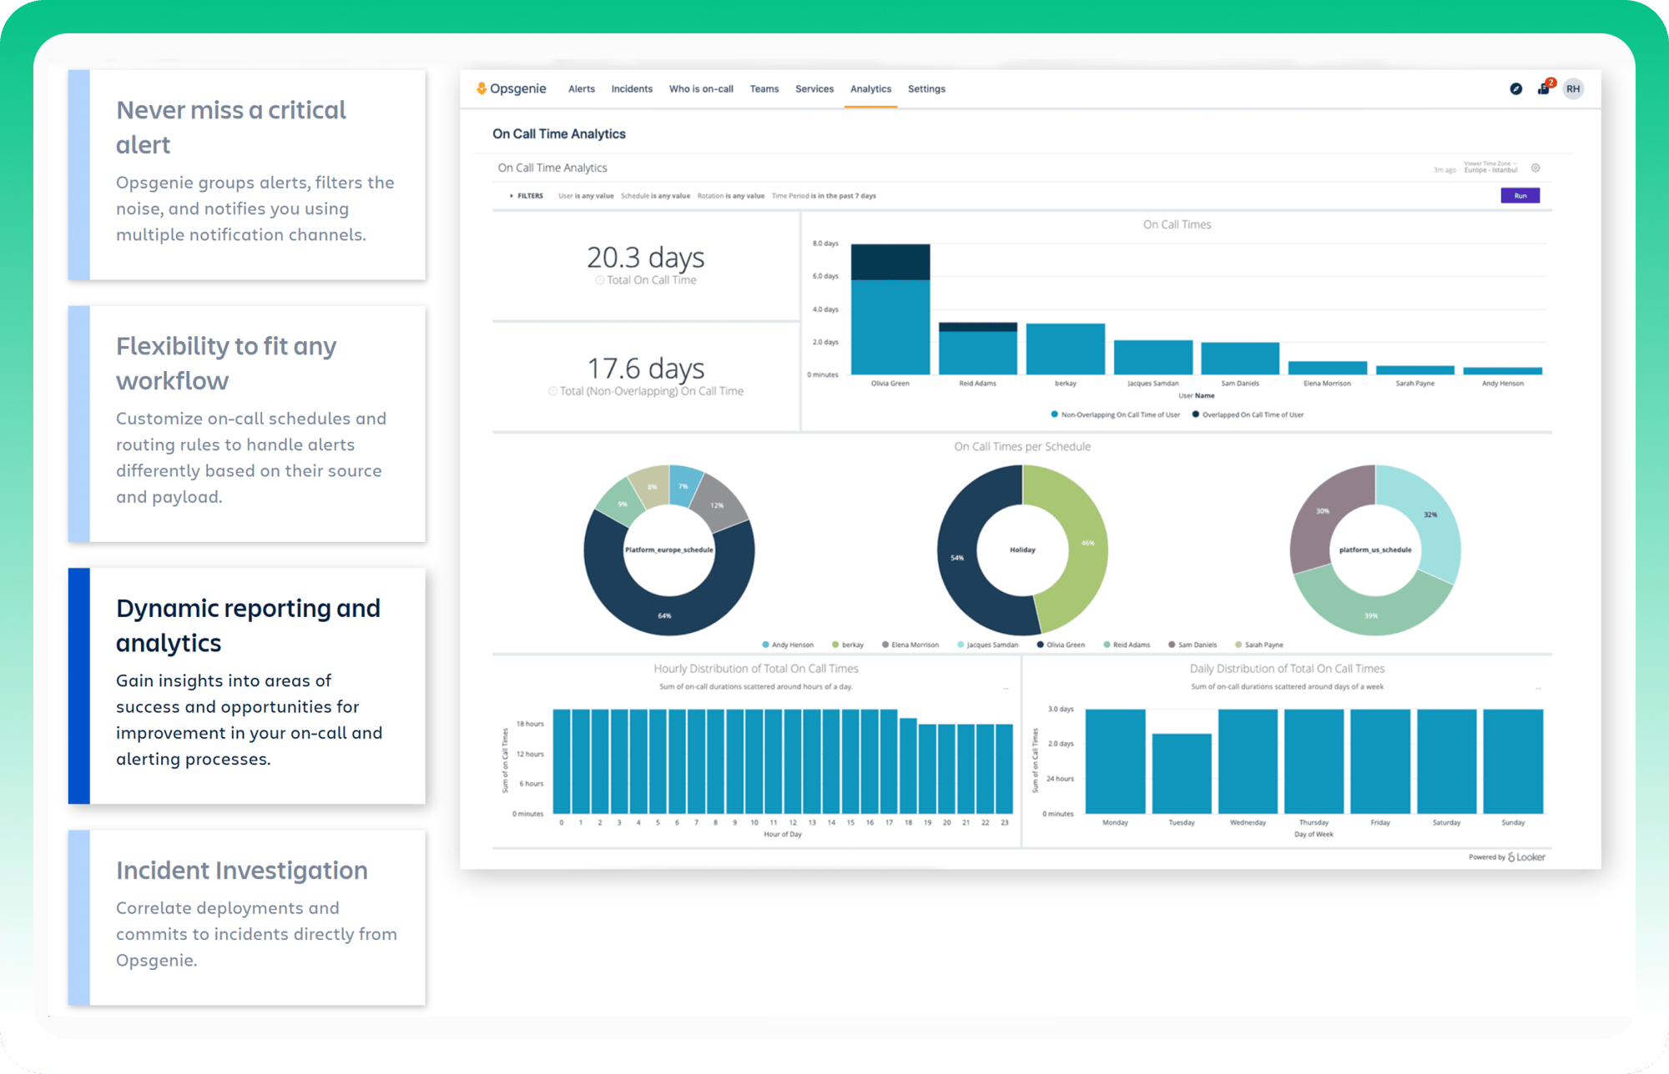The image size is (1669, 1074).
Task: Click the purple Run button
Action: tap(1520, 196)
